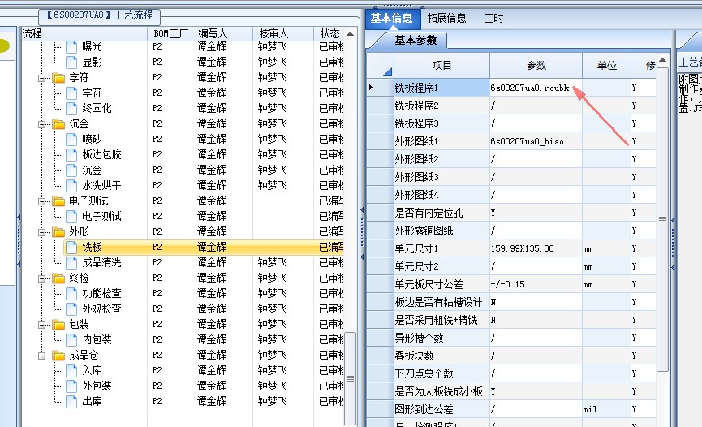
Task: Click the 电子测试 folder icon
Action: (x=58, y=201)
